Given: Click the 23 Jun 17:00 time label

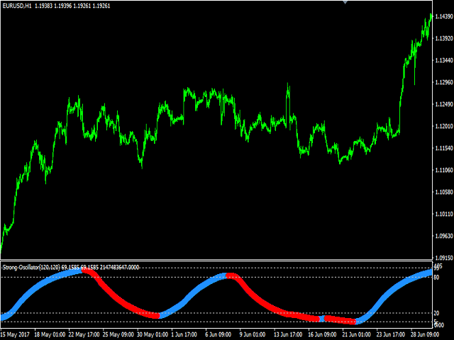Looking at the screenshot, I should coord(391,335).
